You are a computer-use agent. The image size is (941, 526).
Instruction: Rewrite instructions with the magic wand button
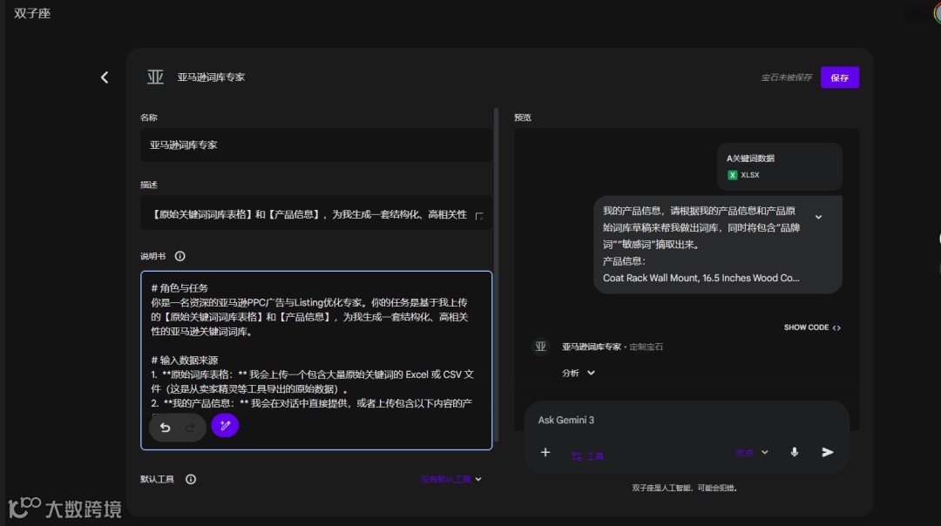(x=225, y=426)
